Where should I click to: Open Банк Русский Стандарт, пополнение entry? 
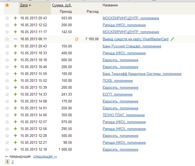coord(132,46)
